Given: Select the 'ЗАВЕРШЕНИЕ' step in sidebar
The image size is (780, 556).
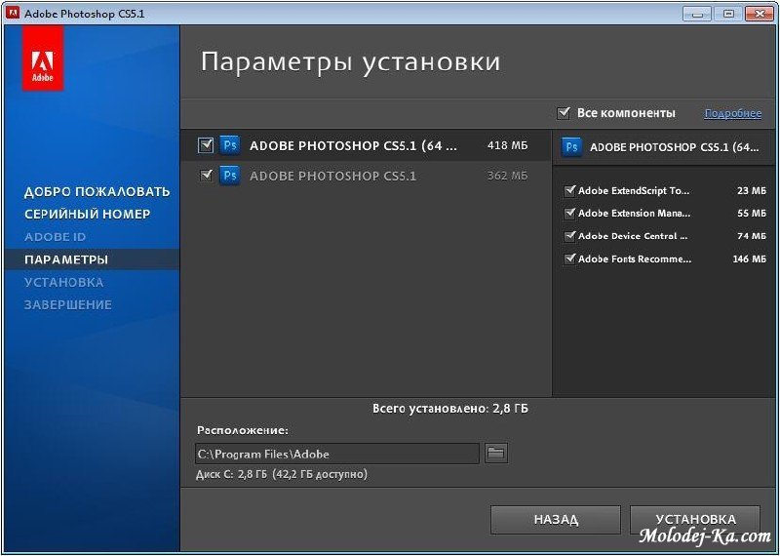Looking at the screenshot, I should point(67,304).
